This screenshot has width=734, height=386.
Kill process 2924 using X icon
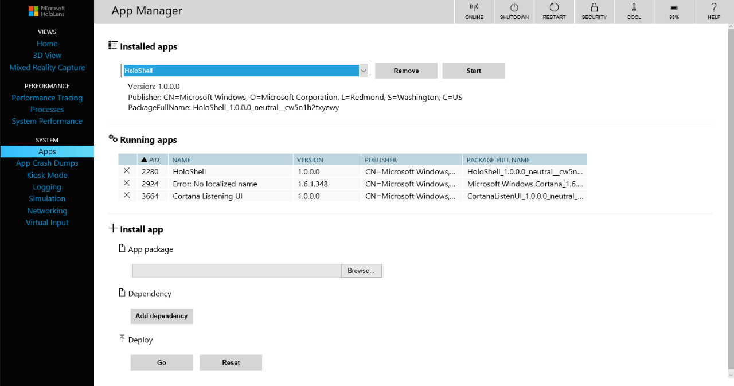click(x=127, y=183)
